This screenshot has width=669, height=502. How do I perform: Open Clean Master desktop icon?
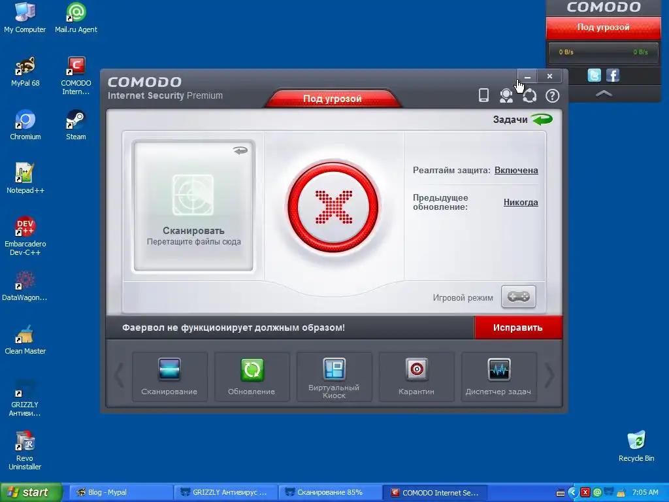pos(25,340)
